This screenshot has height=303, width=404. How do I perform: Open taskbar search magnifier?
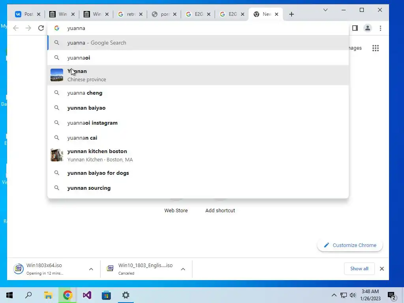(x=28, y=295)
